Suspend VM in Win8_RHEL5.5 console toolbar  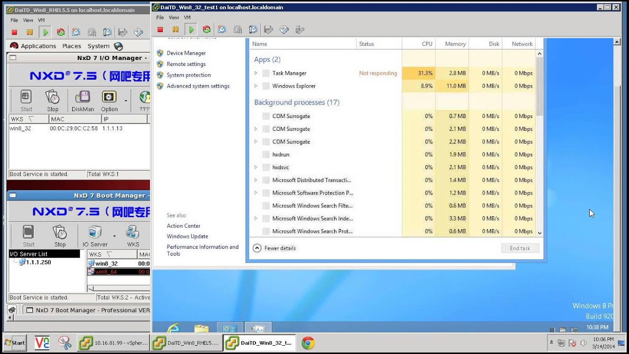pyautogui.click(x=29, y=32)
